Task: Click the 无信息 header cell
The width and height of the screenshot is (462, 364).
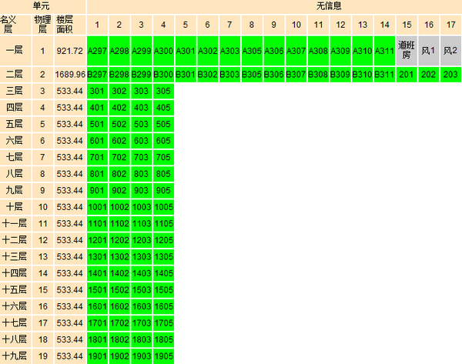Action: click(329, 6)
